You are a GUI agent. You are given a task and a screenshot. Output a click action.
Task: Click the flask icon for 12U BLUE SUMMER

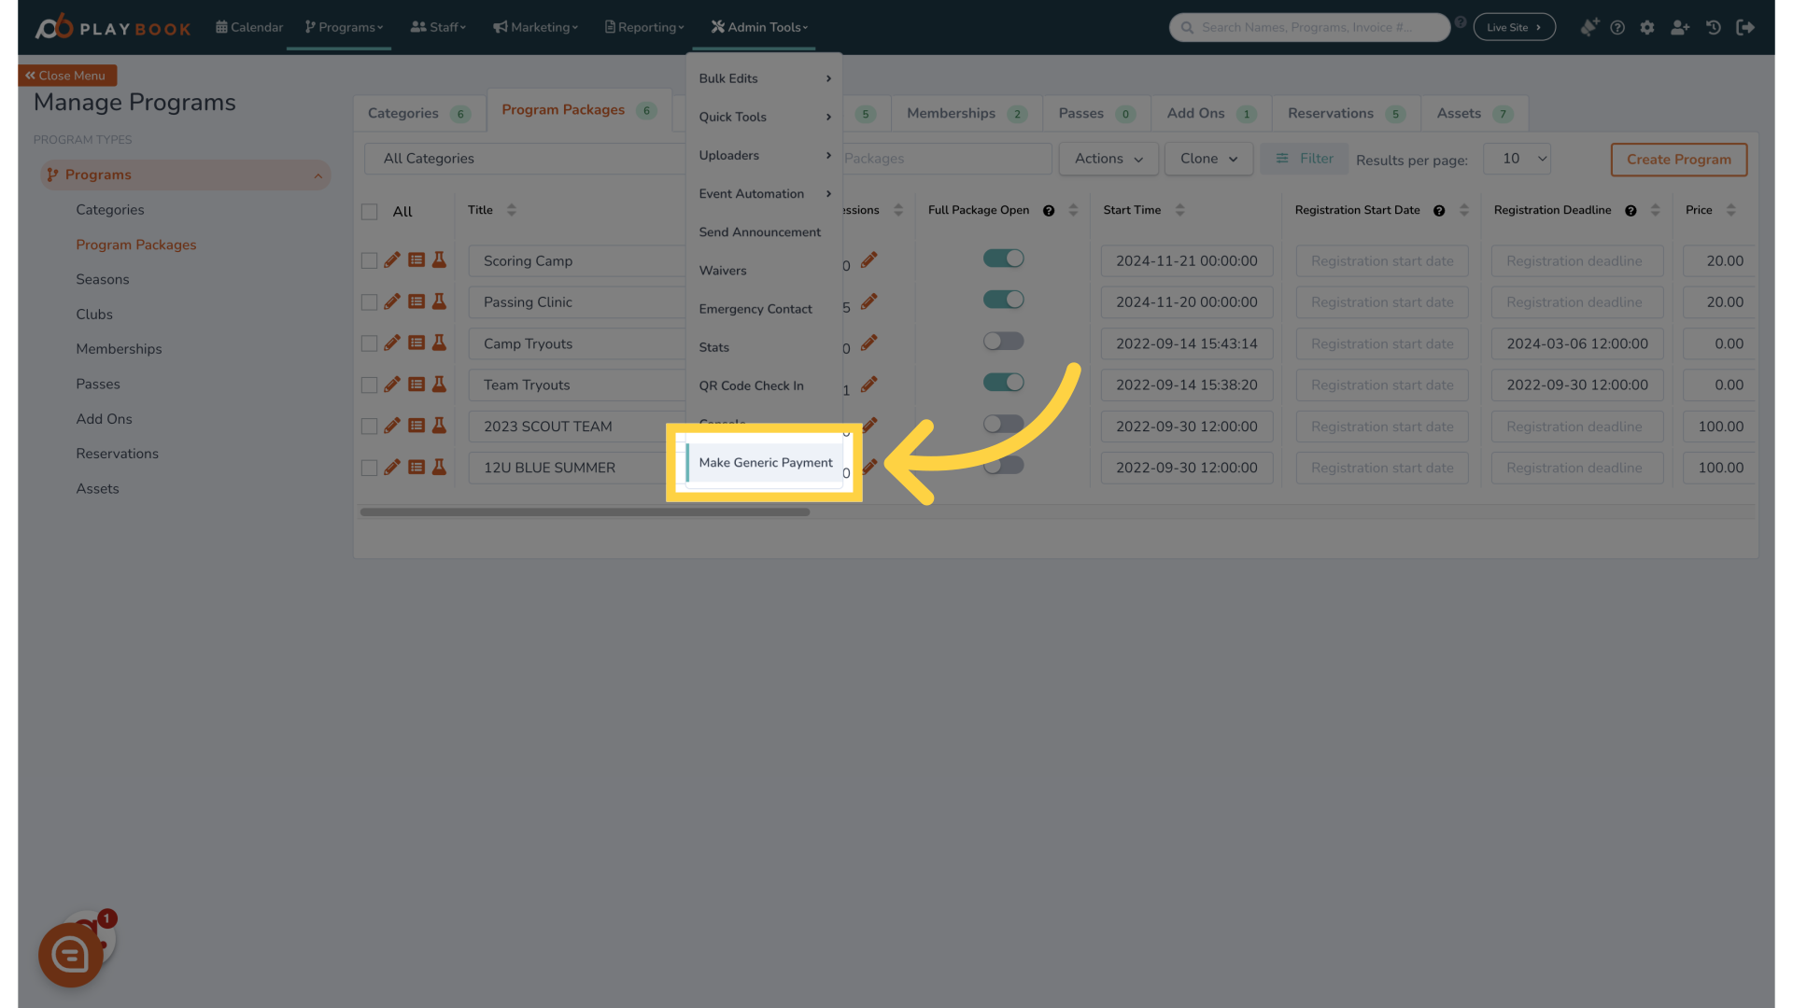point(439,467)
